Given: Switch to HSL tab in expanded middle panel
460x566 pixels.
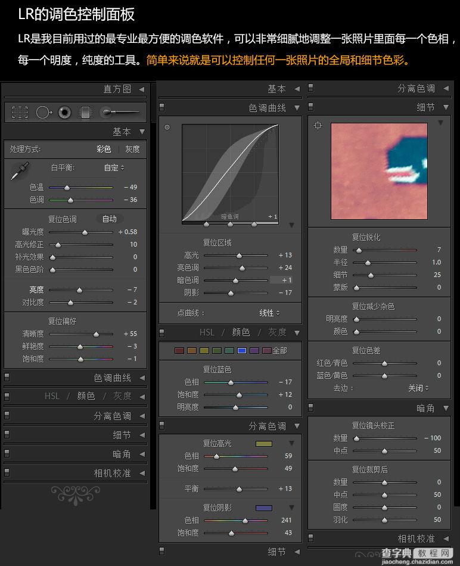Looking at the screenshot, I should (207, 332).
